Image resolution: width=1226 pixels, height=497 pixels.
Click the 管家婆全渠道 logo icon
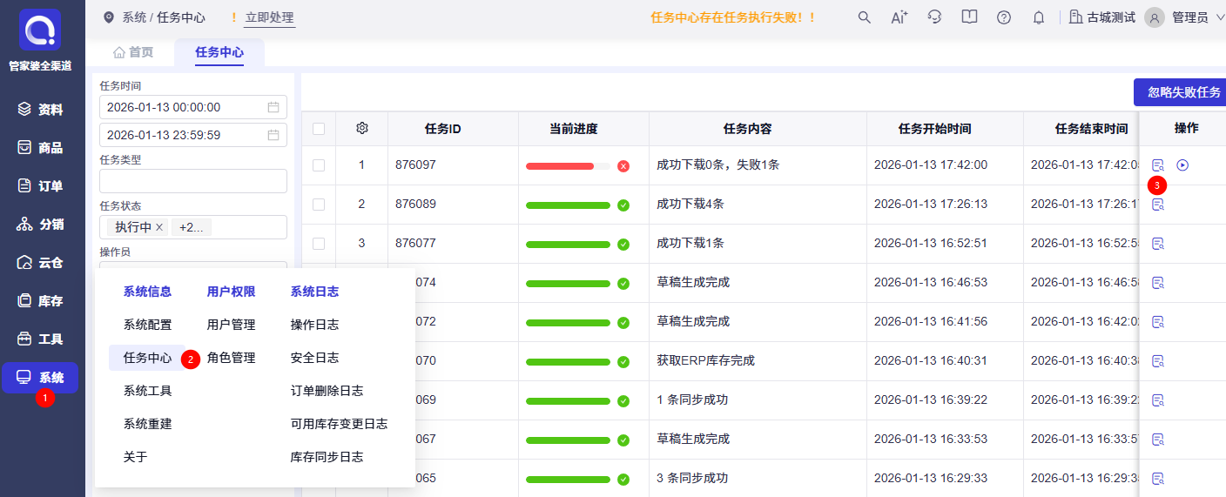pyautogui.click(x=40, y=30)
